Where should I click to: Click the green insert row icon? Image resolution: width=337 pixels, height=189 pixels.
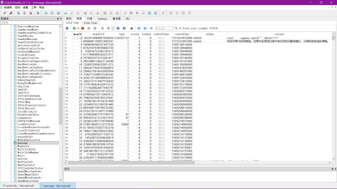click(x=74, y=28)
